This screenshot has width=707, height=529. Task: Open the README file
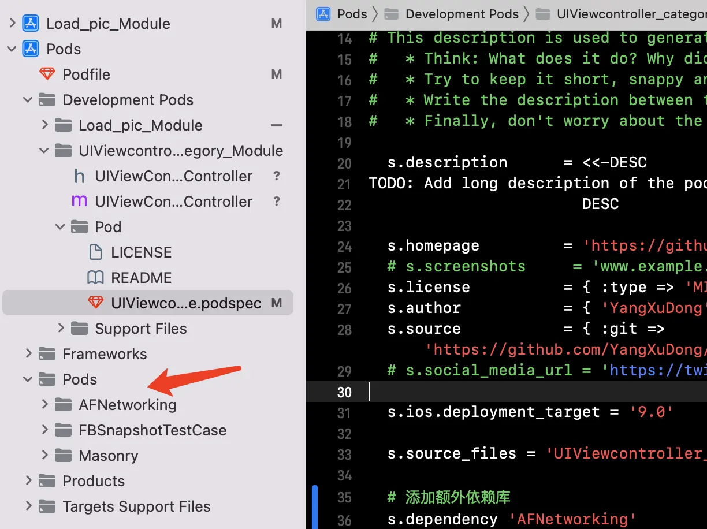[142, 278]
